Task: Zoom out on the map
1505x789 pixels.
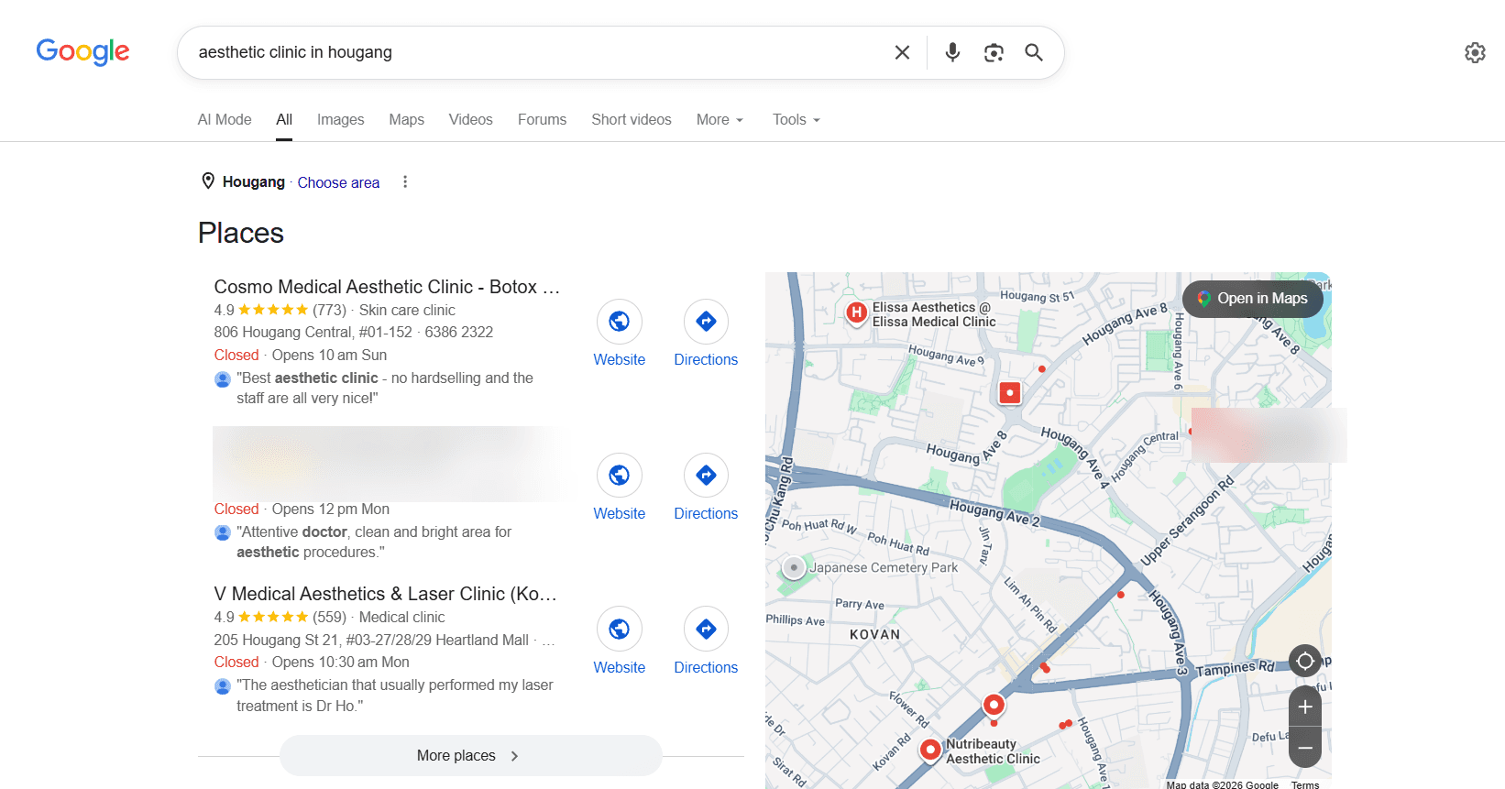Action: 1305,748
